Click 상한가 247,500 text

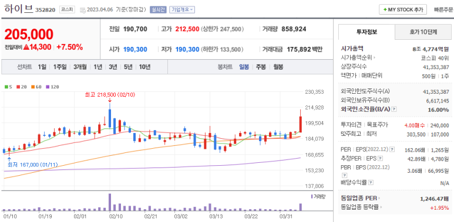222,29
